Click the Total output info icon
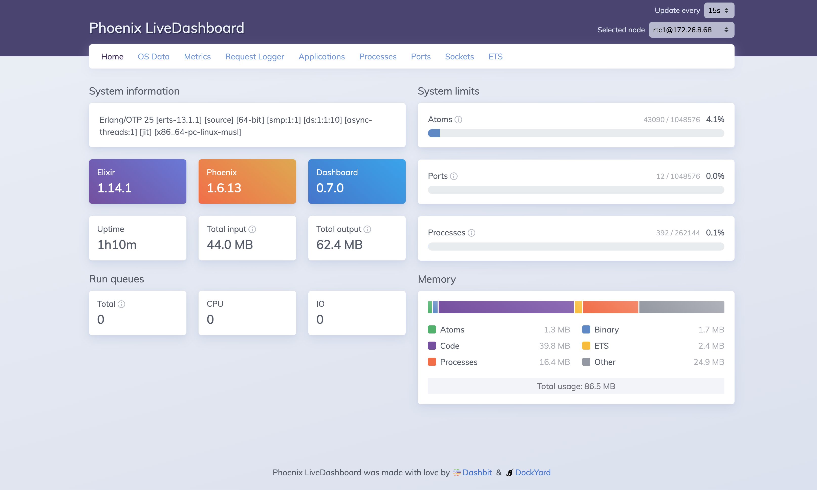The image size is (817, 490). pyautogui.click(x=367, y=229)
